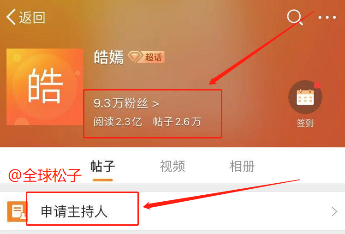Tap the 超话 label badge
The width and height of the screenshot is (345, 234).
(153, 57)
